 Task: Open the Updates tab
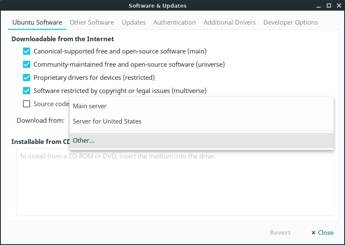(133, 23)
